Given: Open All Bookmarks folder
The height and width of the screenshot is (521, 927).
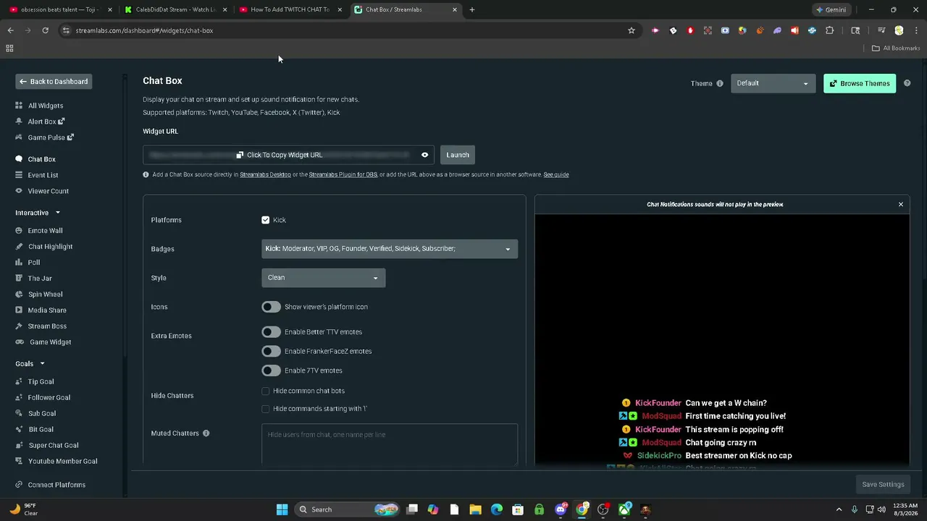Looking at the screenshot, I should point(896,48).
